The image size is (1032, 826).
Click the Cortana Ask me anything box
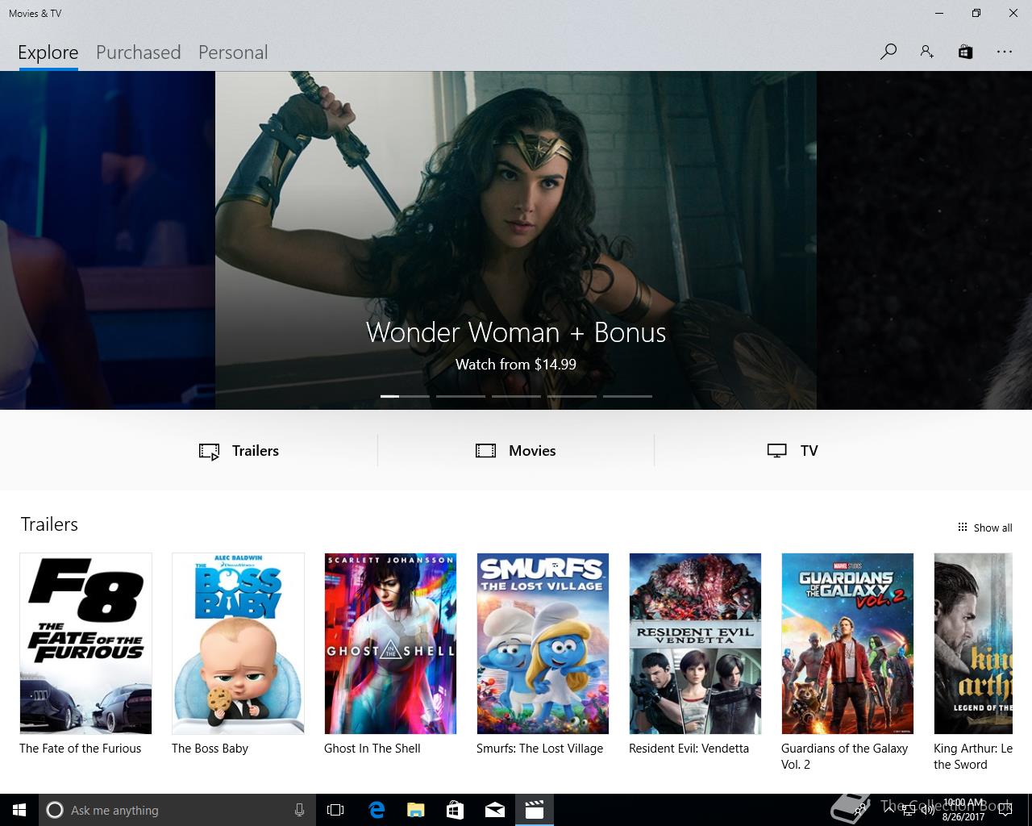176,810
